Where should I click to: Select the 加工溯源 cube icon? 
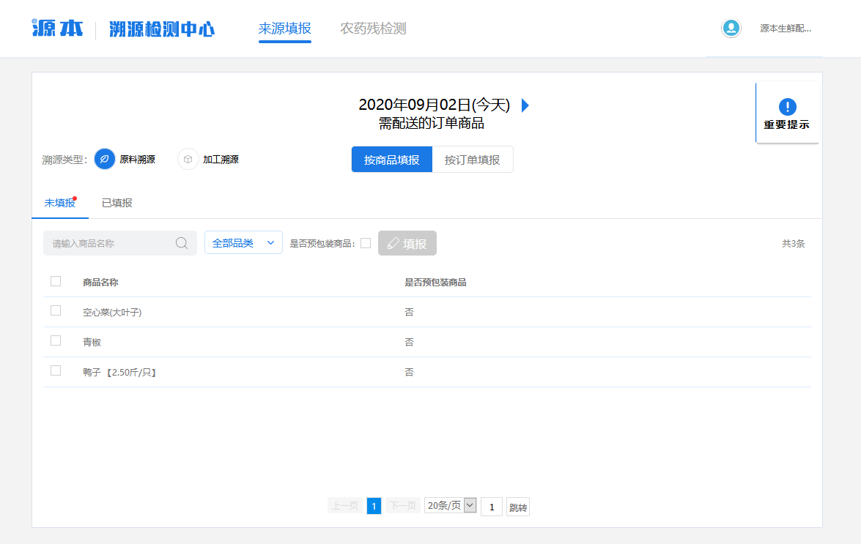click(188, 158)
